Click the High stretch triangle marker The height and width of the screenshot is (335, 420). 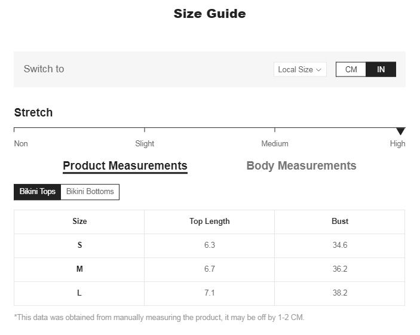coord(401,131)
